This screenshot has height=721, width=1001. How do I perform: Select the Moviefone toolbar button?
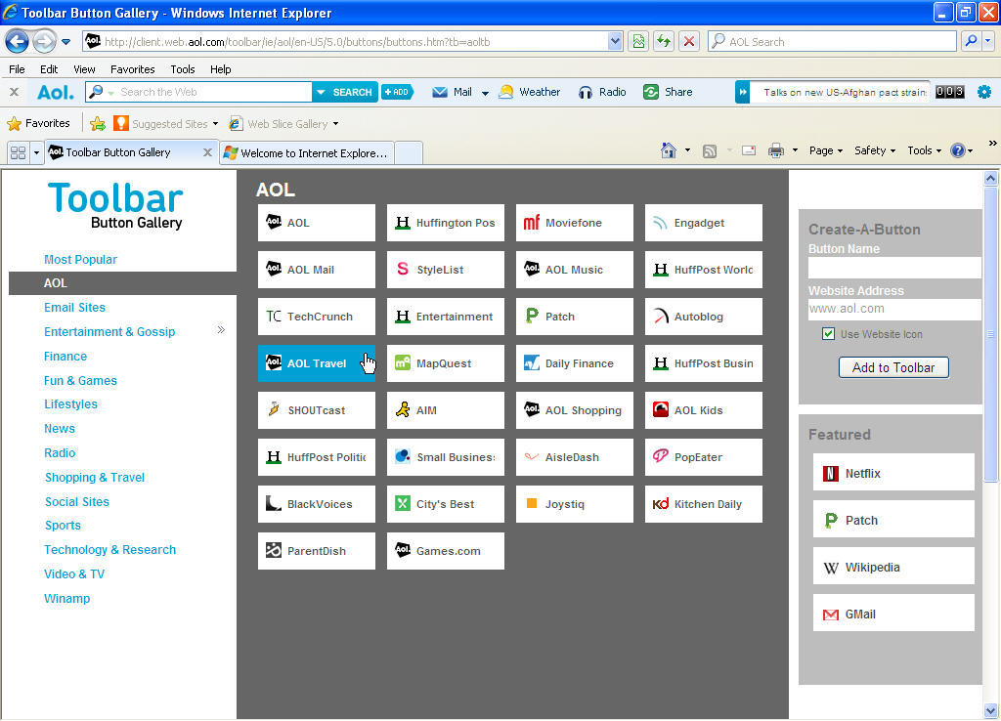tap(574, 223)
